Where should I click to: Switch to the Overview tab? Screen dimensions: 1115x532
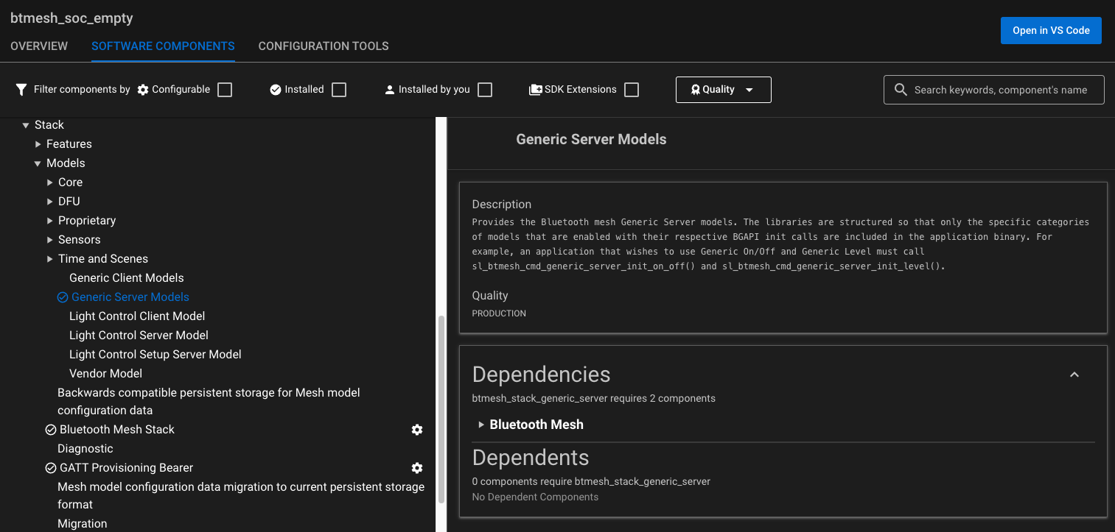click(x=39, y=46)
